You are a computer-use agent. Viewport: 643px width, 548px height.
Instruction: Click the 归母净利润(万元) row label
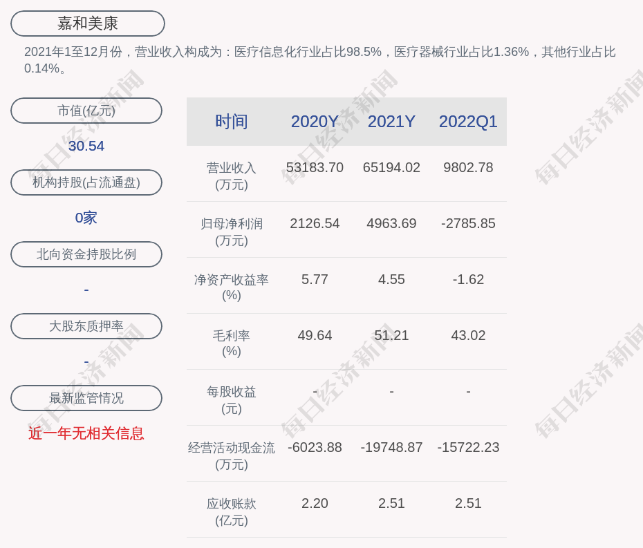232,232
